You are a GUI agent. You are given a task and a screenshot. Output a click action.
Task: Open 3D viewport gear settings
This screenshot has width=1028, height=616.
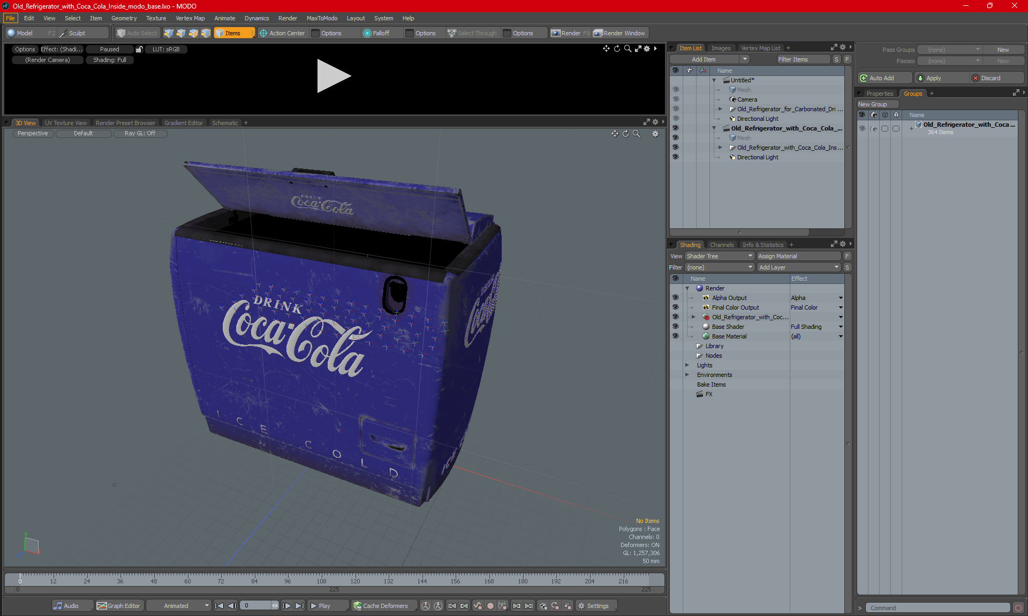tap(655, 134)
